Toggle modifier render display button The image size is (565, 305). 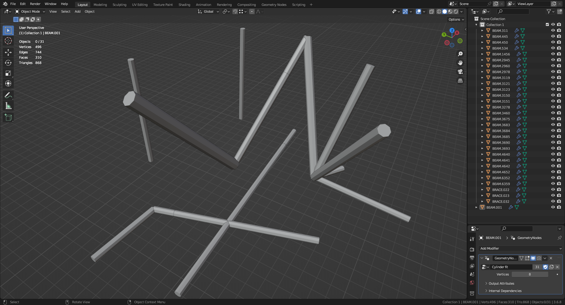tap(539, 258)
